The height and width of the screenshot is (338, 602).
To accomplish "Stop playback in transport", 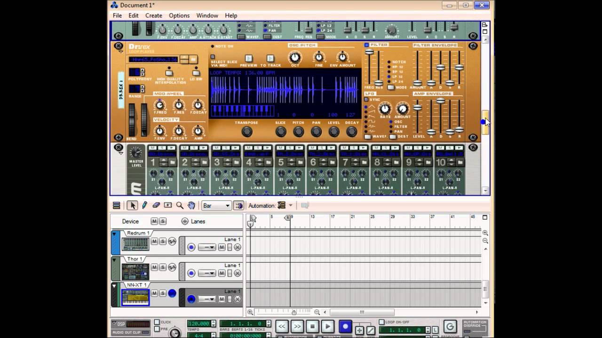I will pos(313,326).
